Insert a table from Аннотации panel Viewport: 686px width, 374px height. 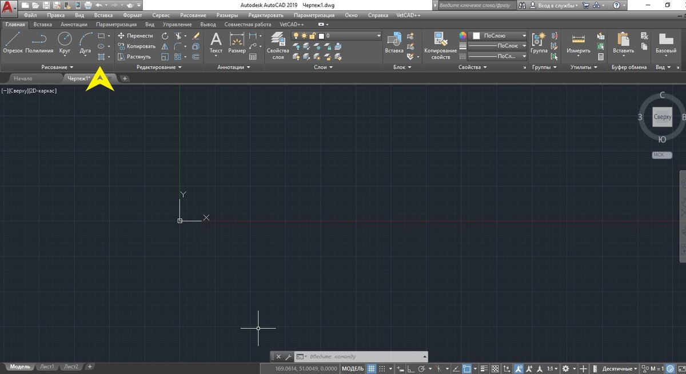tap(253, 57)
